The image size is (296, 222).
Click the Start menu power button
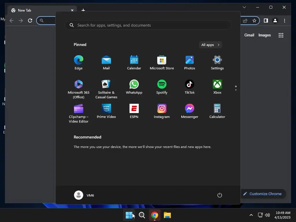(x=220, y=195)
